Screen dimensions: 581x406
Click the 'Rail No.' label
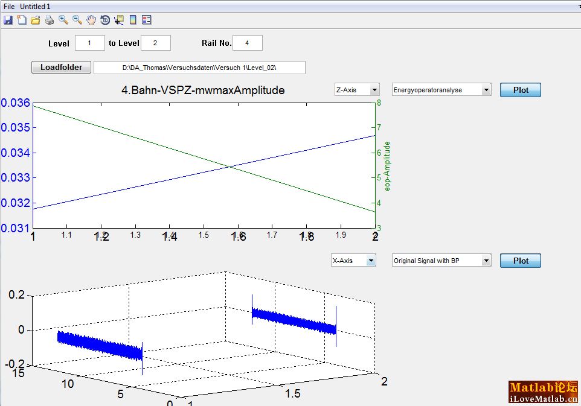click(217, 43)
